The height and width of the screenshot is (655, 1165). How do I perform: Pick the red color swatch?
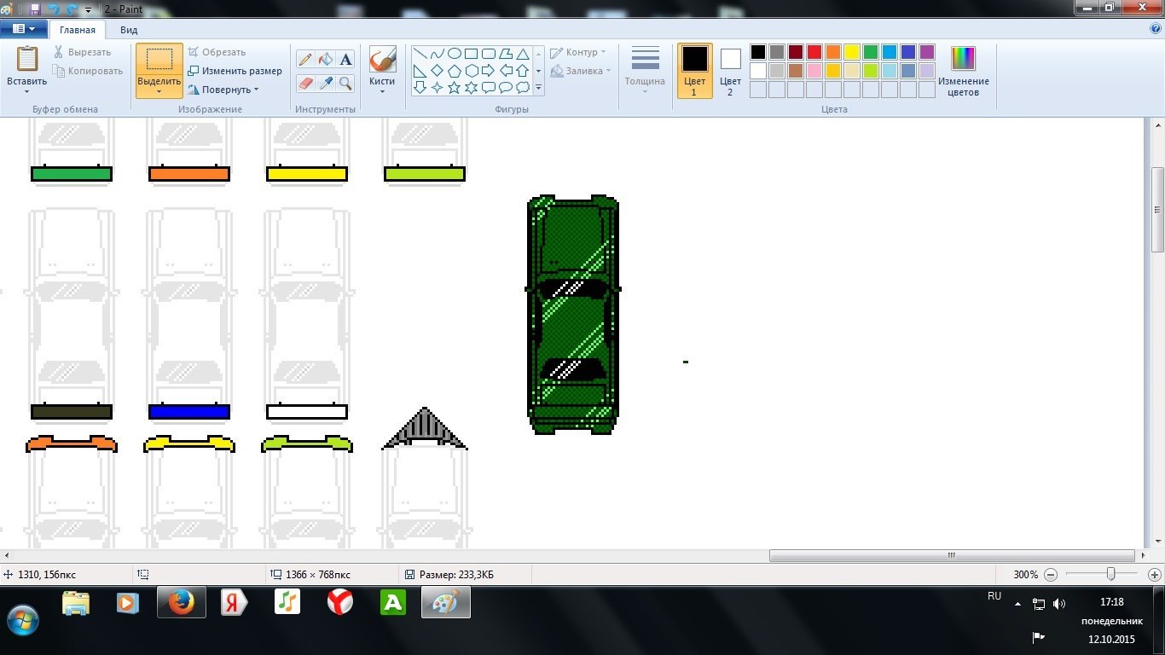[x=814, y=52]
